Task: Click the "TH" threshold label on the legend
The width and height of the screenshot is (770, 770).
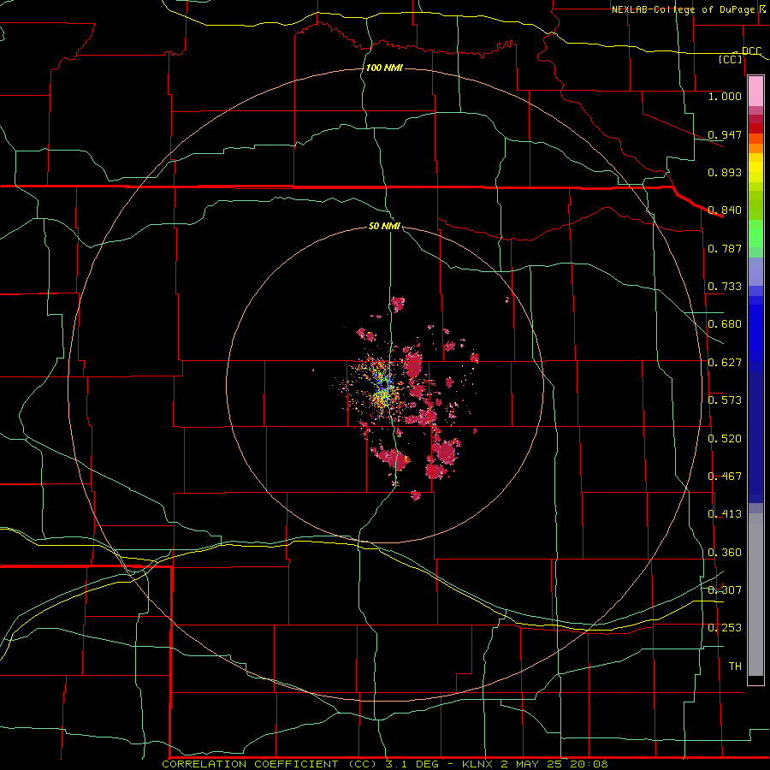Action: [735, 666]
